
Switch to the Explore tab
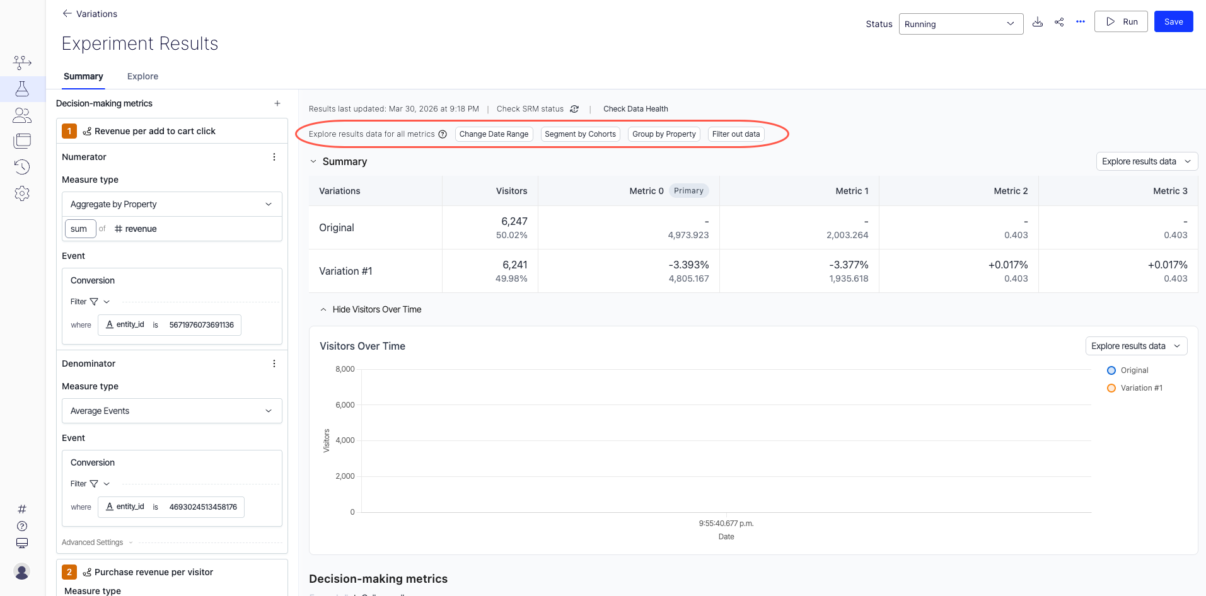(x=142, y=76)
